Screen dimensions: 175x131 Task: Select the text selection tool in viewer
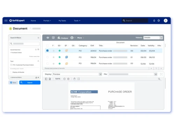(x=78, y=79)
